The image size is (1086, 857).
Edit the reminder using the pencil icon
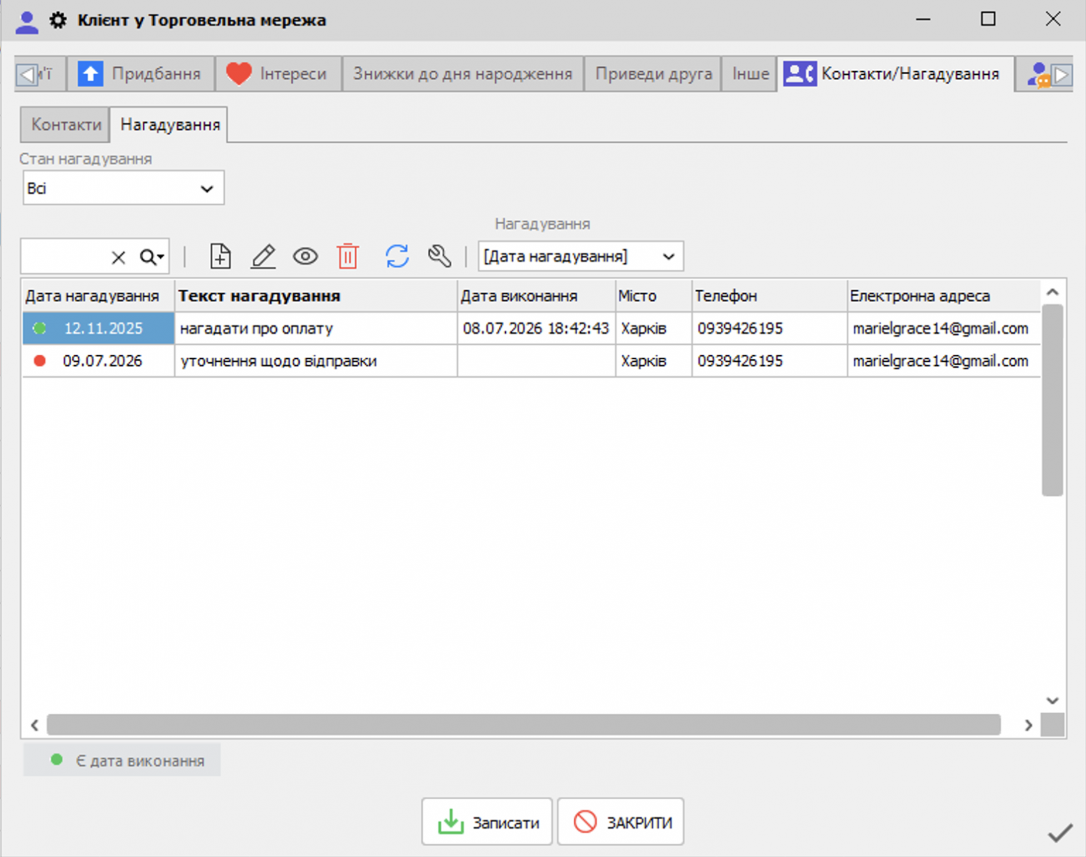263,256
